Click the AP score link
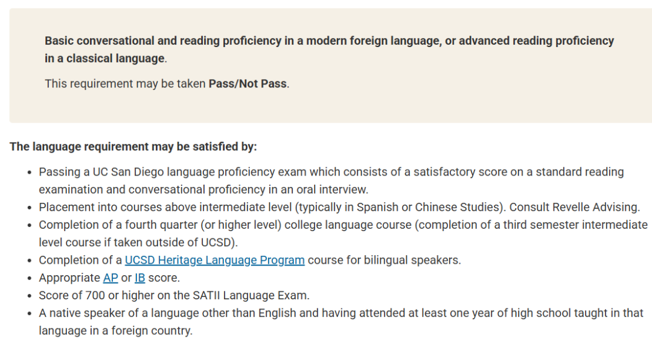This screenshot has height=344, width=652. click(x=110, y=278)
